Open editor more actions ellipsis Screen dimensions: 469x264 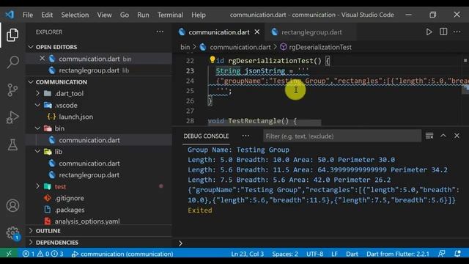[457, 32]
